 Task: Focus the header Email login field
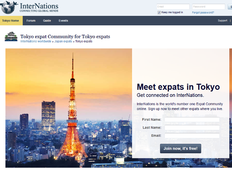[x=173, y=7]
